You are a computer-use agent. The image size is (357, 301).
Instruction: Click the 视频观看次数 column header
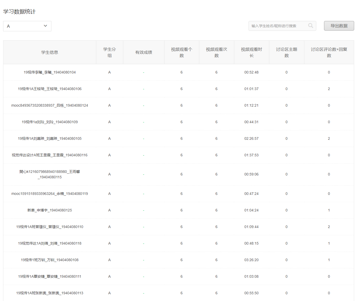tap(216, 52)
